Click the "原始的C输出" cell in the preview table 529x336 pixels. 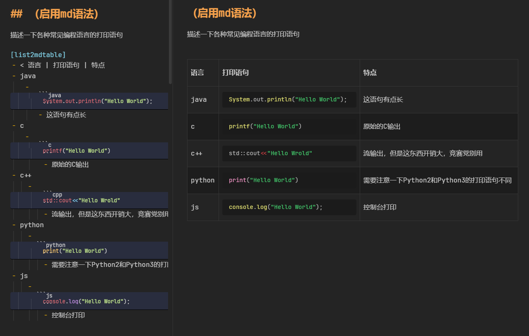[439, 127]
